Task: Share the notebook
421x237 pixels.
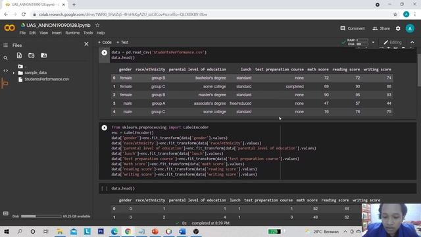Action: (x=381, y=28)
